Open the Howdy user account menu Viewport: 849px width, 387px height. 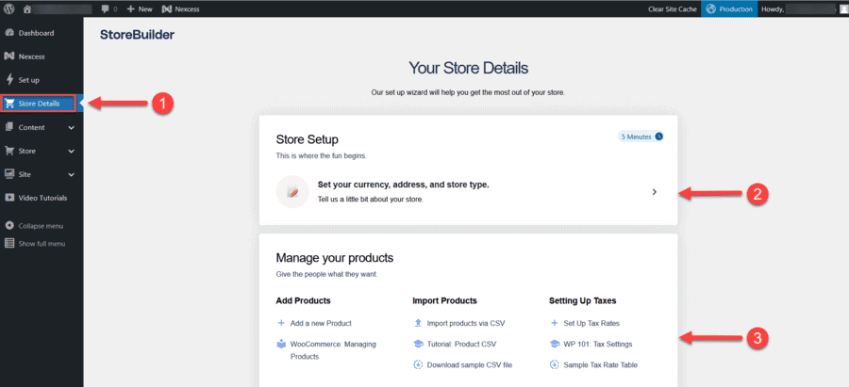click(x=804, y=9)
